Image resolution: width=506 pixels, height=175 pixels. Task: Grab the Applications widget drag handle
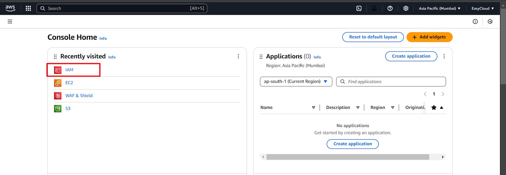click(x=261, y=57)
